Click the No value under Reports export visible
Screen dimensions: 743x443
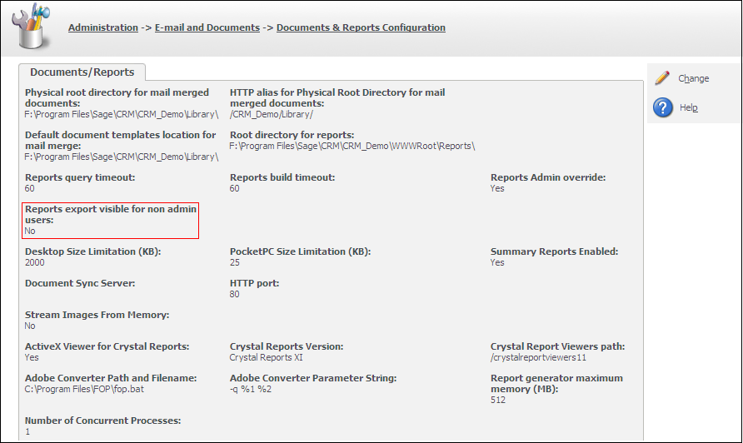(x=30, y=231)
